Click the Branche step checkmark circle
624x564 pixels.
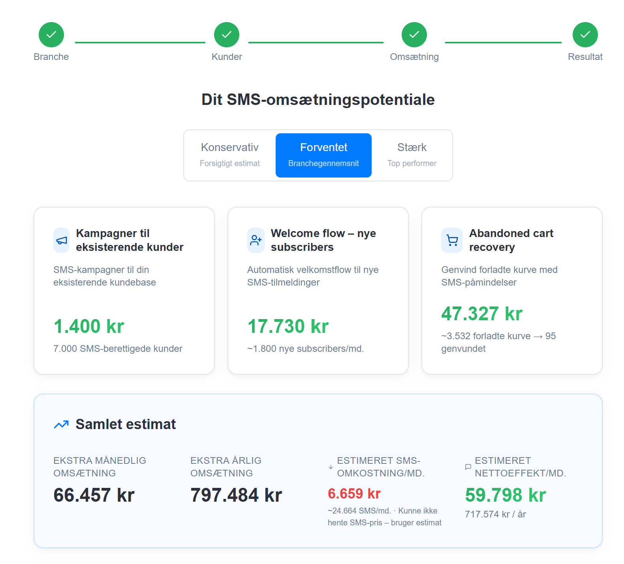(51, 35)
